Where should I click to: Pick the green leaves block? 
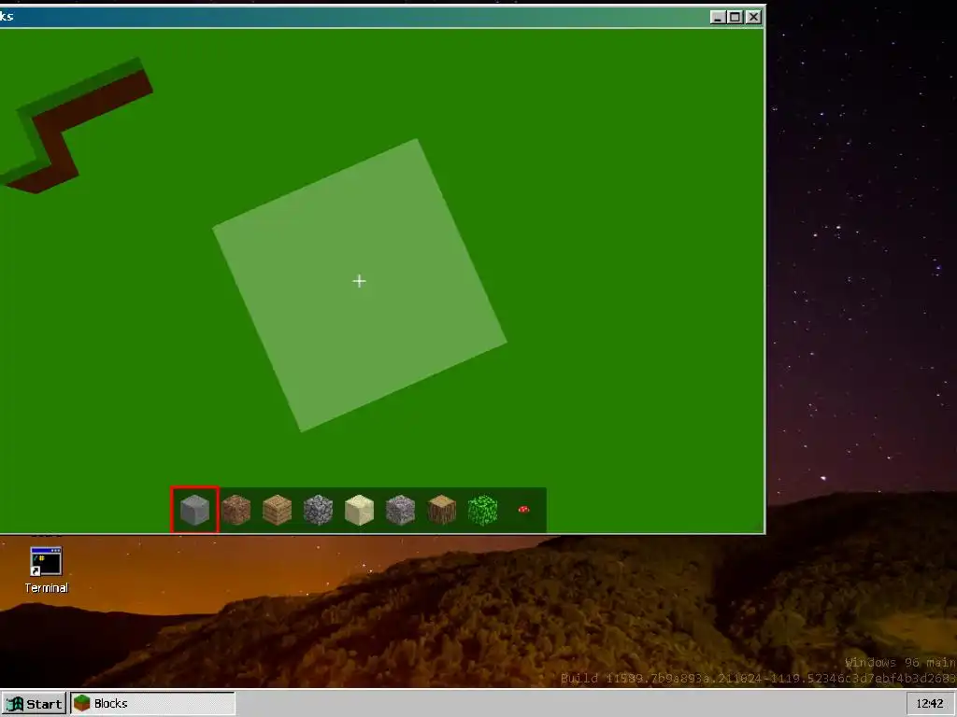(483, 510)
